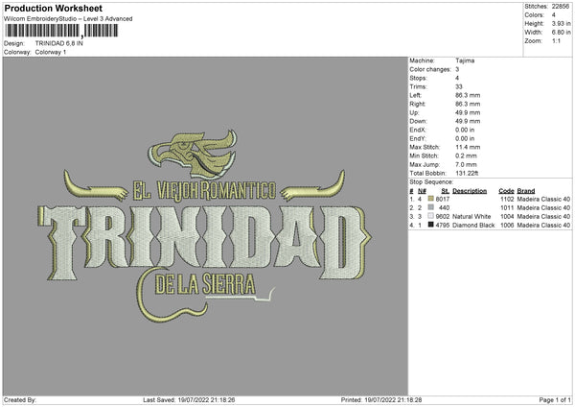Click the 'Production Worksheet' title
The height and width of the screenshot is (407, 575).
click(x=53, y=8)
